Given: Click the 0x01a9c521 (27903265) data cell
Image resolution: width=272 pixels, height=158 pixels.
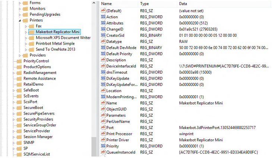Looking at the screenshot, I should point(198,29).
